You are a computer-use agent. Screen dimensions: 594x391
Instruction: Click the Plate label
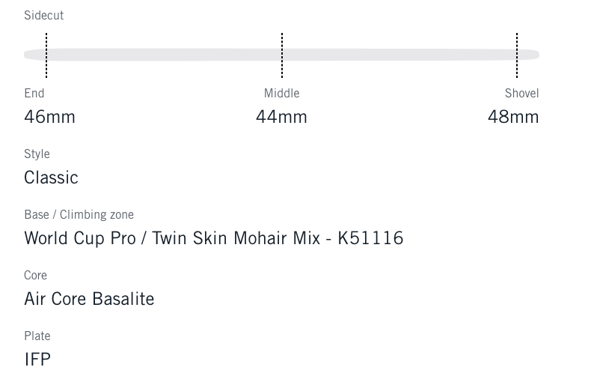click(x=37, y=336)
